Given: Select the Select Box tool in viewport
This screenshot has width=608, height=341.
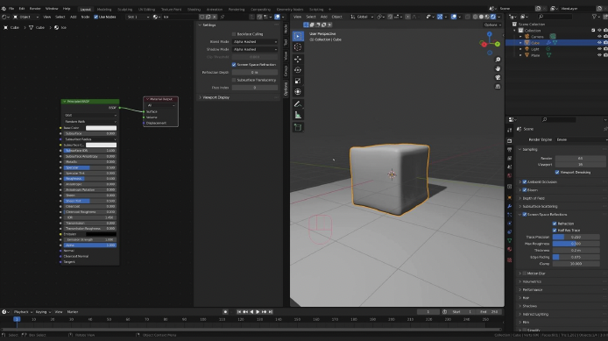Looking at the screenshot, I should 298,36.
